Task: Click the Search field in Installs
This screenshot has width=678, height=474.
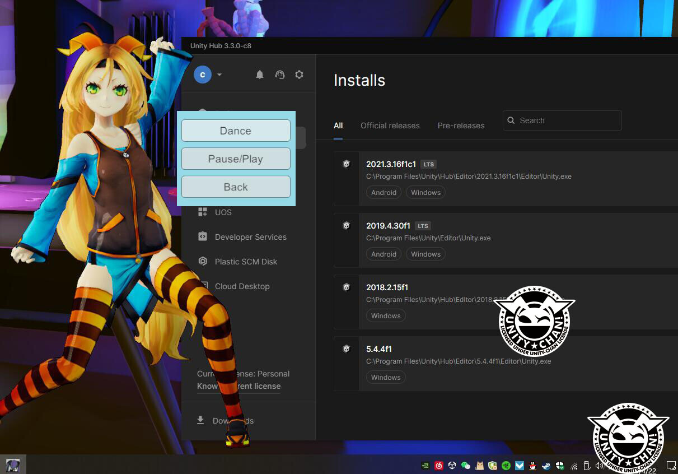Action: click(x=562, y=120)
